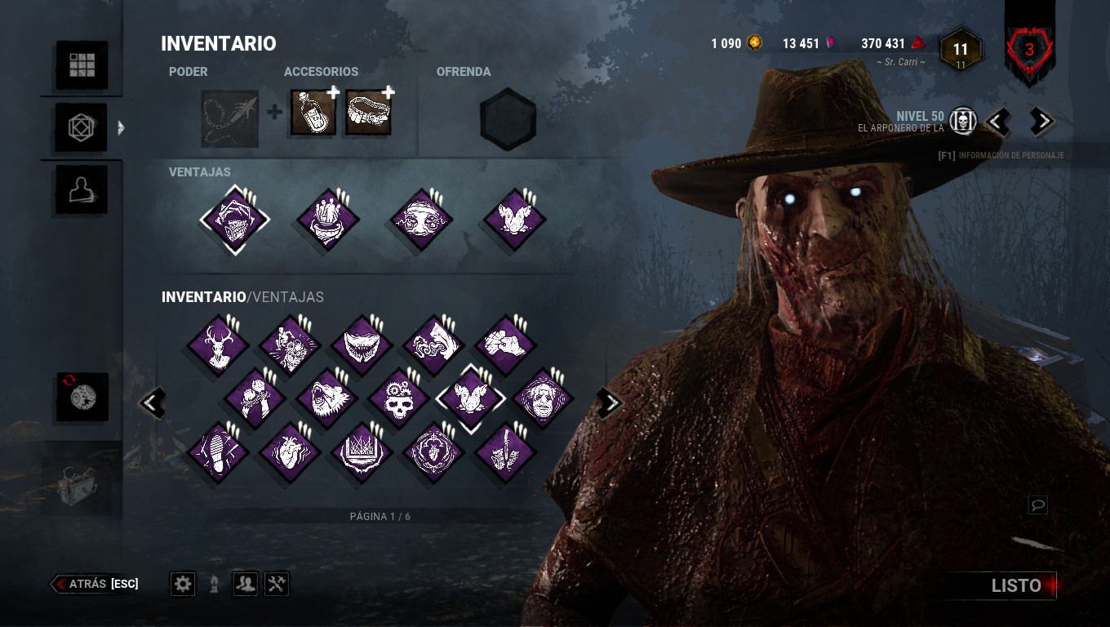Viewport: 1110px width, 627px height.
Task: Open the settings gear icon
Action: click(x=183, y=584)
